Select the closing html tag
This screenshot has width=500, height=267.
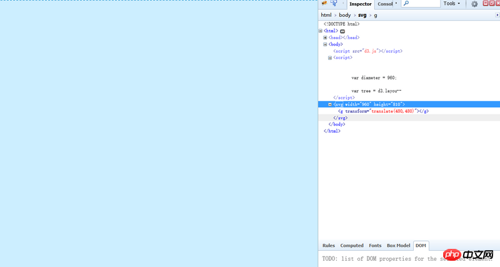[x=332, y=131]
